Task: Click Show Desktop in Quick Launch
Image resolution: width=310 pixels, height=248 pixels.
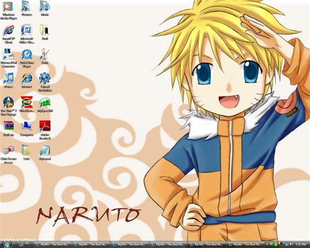Action: tap(21, 245)
